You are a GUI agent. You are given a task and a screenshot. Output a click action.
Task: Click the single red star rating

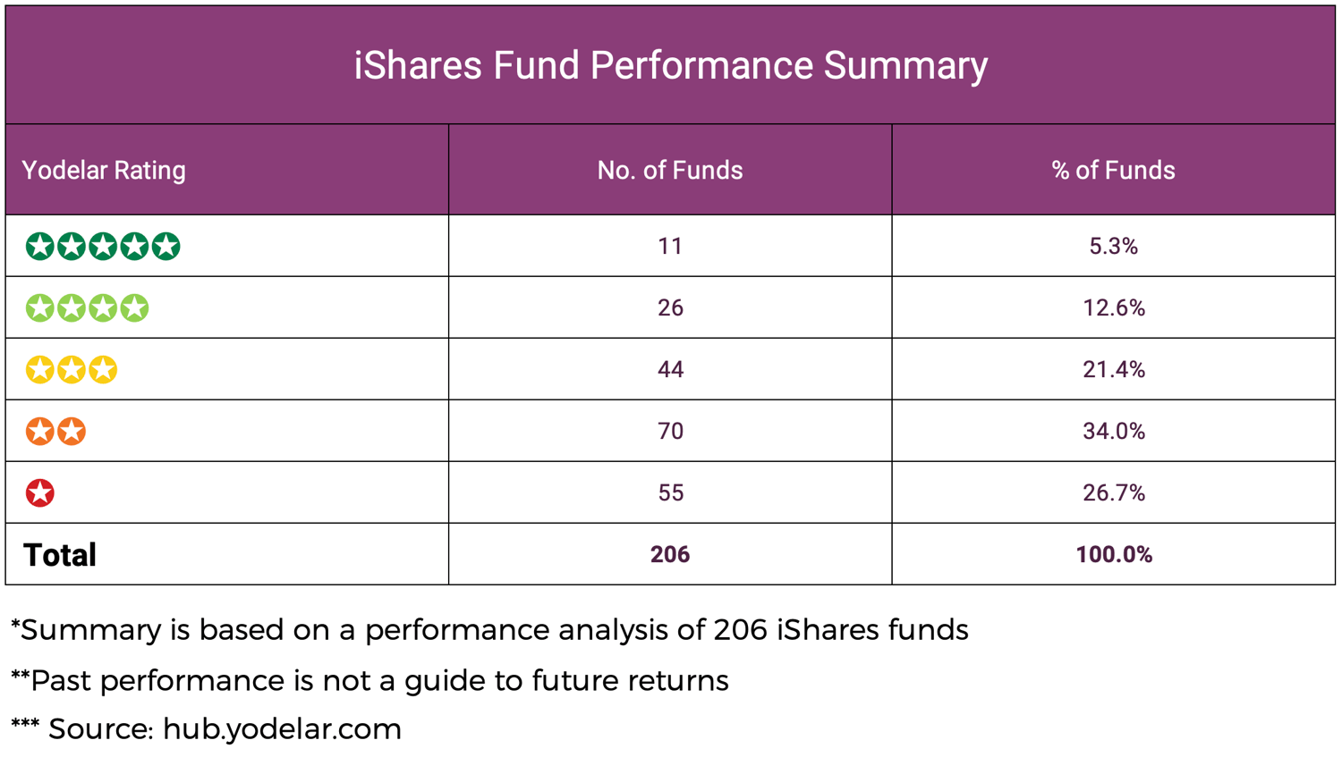(x=40, y=492)
